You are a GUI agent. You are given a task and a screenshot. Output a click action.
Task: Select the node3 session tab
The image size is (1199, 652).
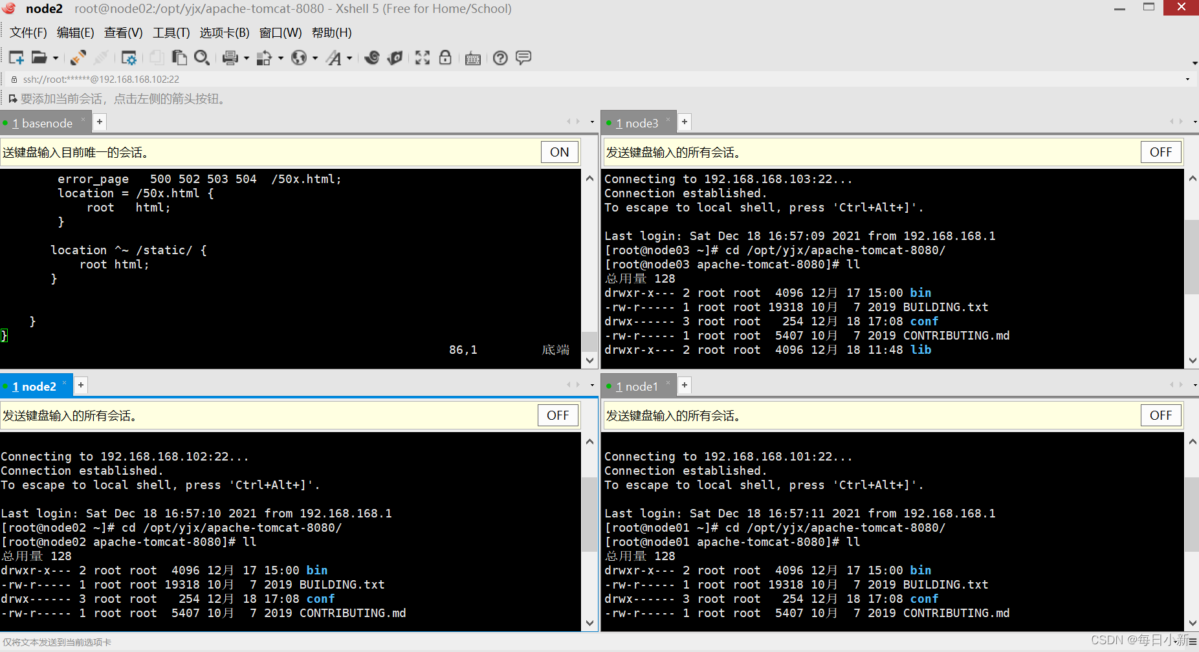pyautogui.click(x=637, y=123)
